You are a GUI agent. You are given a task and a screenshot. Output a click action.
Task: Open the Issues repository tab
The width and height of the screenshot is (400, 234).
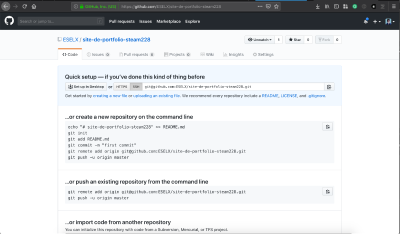tap(97, 54)
